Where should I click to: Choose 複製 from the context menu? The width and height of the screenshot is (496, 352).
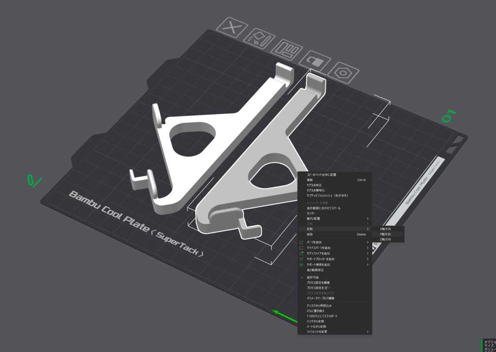[x=335, y=180]
